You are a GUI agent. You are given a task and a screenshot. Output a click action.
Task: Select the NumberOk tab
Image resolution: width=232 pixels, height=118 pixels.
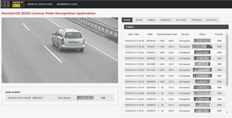coord(165,20)
